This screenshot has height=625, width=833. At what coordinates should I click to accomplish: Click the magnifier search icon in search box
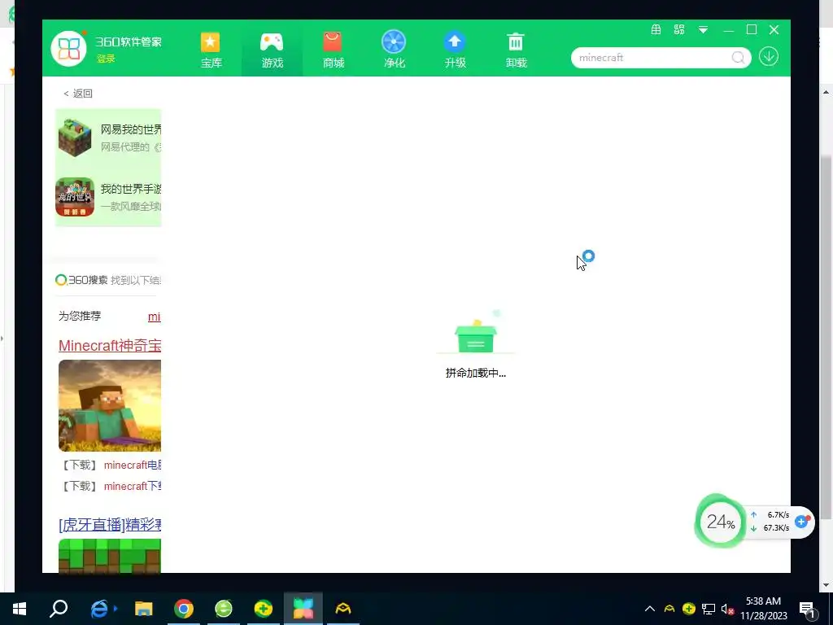click(739, 58)
